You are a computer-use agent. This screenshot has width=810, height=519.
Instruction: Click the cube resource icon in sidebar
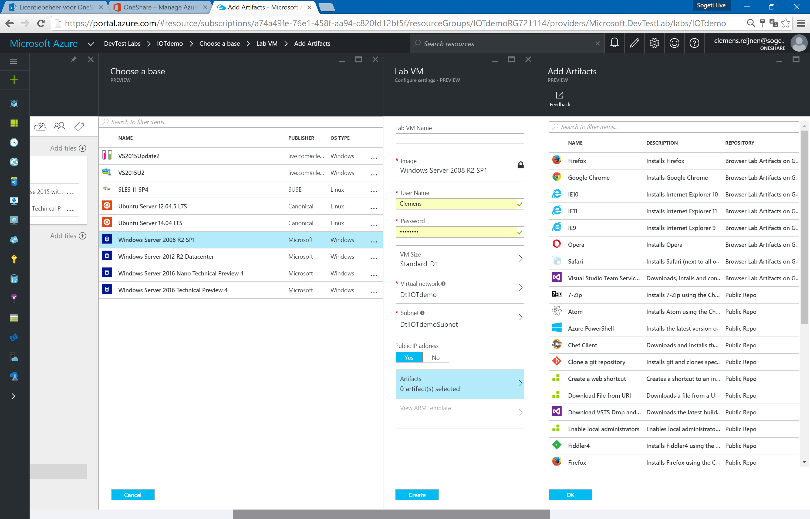click(14, 104)
